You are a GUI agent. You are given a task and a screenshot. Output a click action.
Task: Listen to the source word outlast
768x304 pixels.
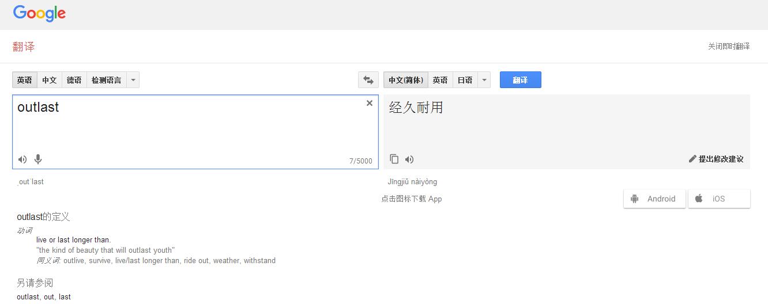(22, 159)
